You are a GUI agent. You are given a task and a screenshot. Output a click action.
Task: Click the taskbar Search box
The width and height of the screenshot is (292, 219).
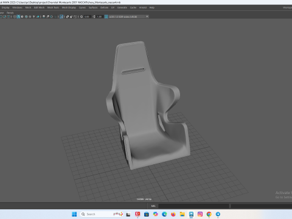[102, 214]
